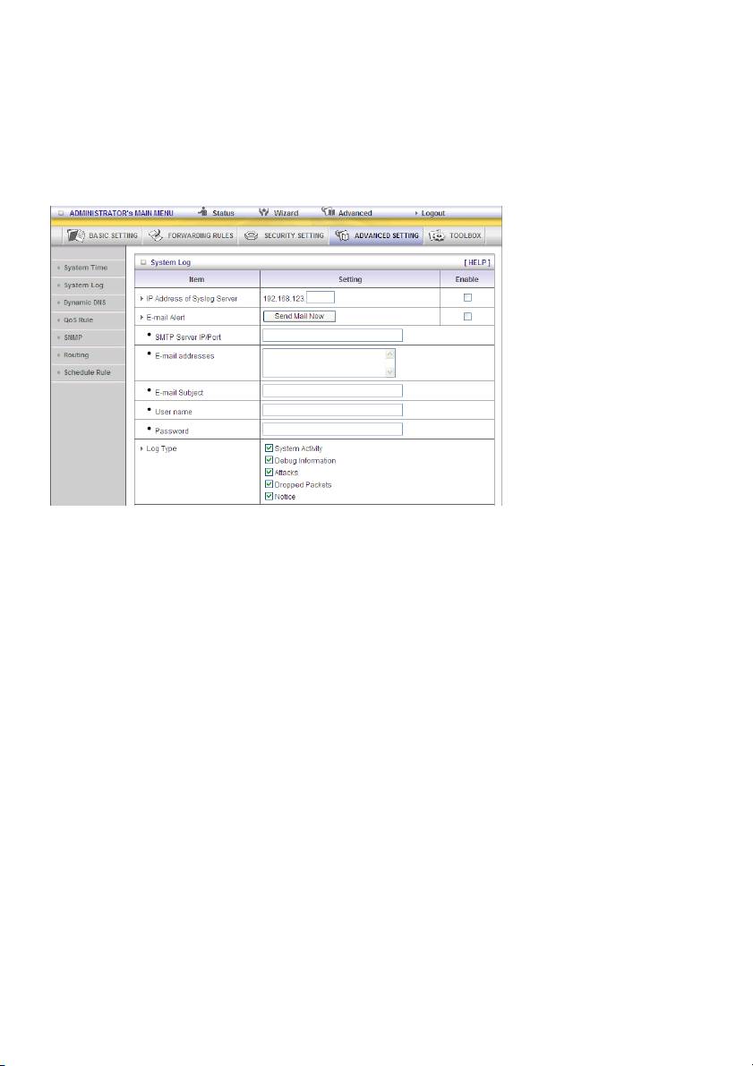Focus the SMTP Server IP/Port field
The height and width of the screenshot is (1066, 753).
click(x=332, y=336)
